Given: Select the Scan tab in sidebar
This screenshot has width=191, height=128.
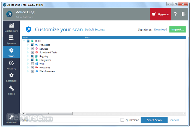Looking at the screenshot, I should coord(11,52).
